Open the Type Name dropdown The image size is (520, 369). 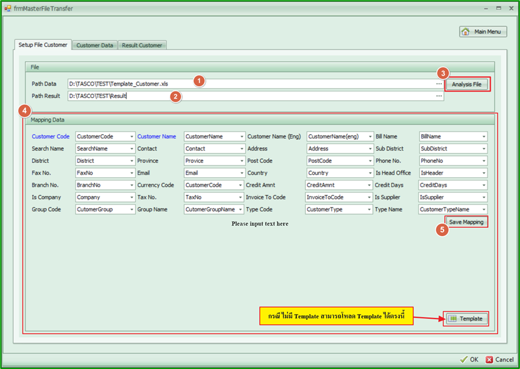pos(484,210)
